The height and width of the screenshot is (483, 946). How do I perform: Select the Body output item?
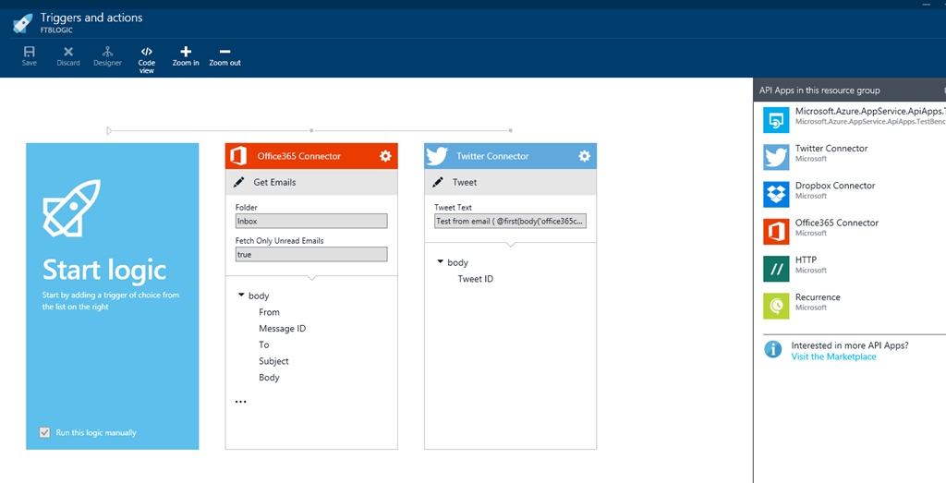[269, 377]
